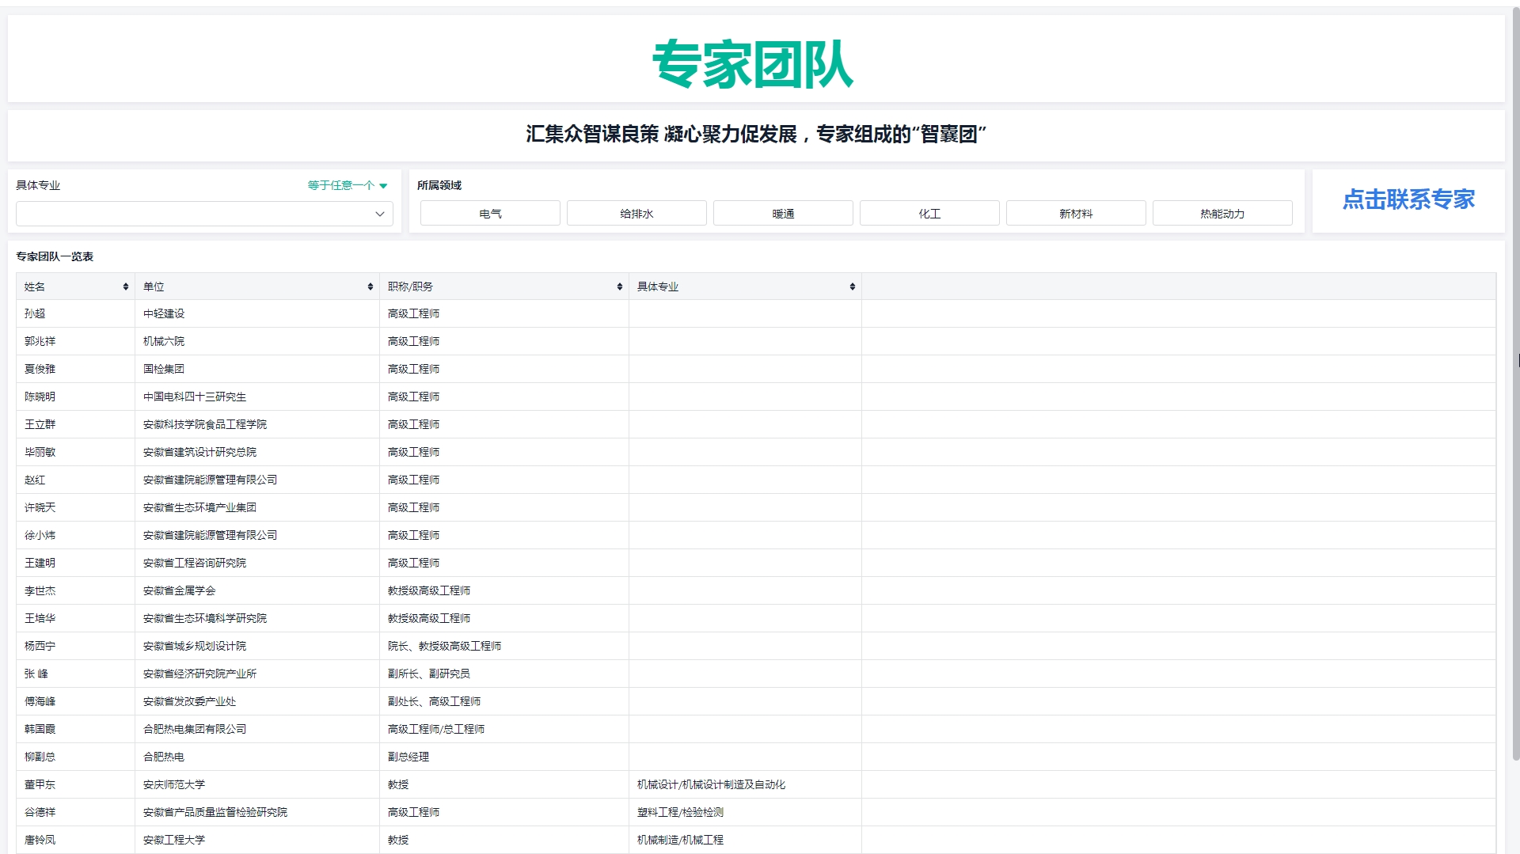Select the name cell 陈晓明
Screen dimensions: 1520x854
point(75,397)
